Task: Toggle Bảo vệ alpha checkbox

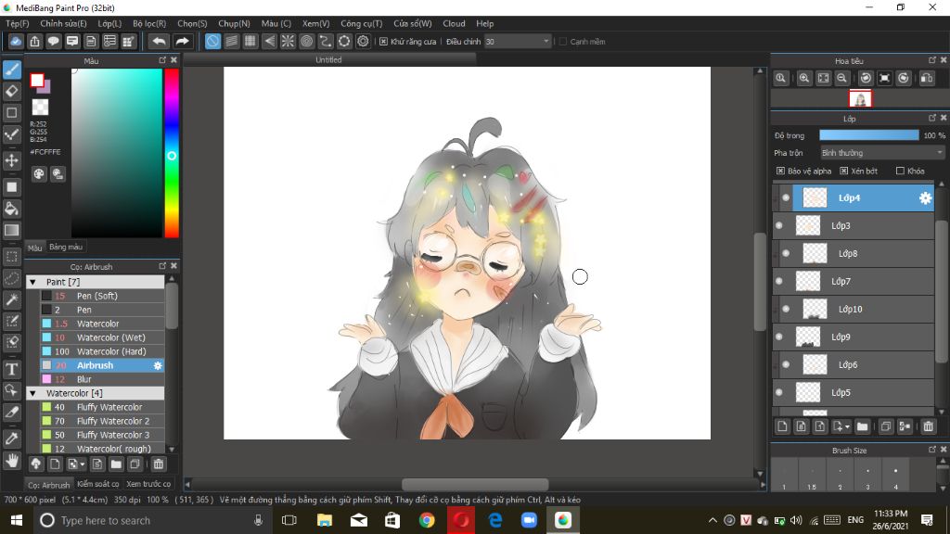Action: pyautogui.click(x=780, y=171)
